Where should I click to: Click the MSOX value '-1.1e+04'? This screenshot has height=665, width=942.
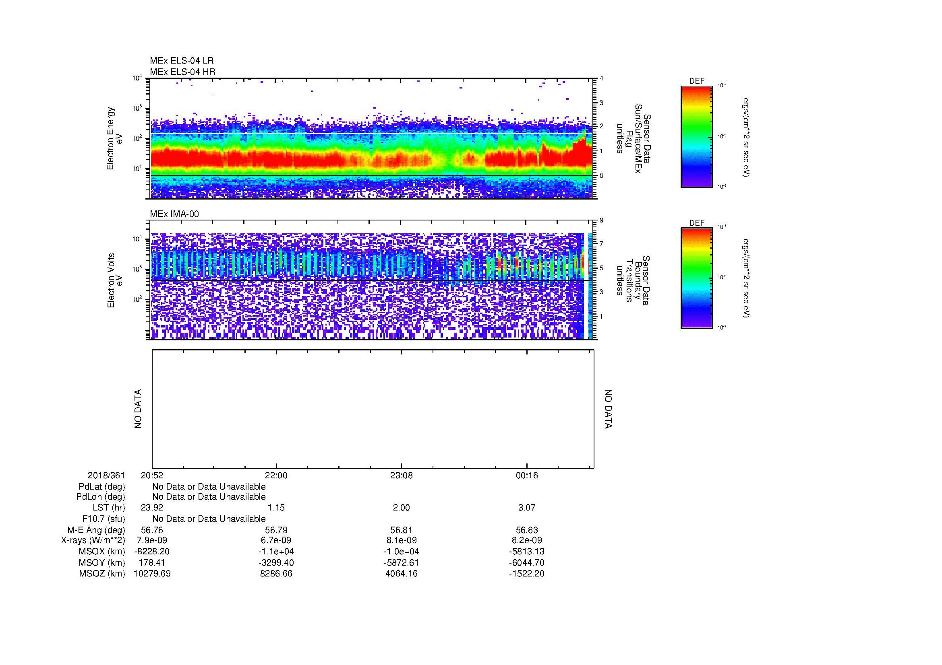pos(276,552)
